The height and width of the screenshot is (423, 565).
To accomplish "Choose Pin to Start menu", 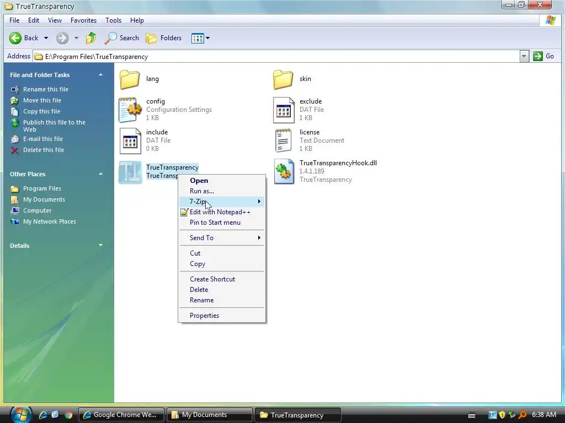I will (222, 223).
